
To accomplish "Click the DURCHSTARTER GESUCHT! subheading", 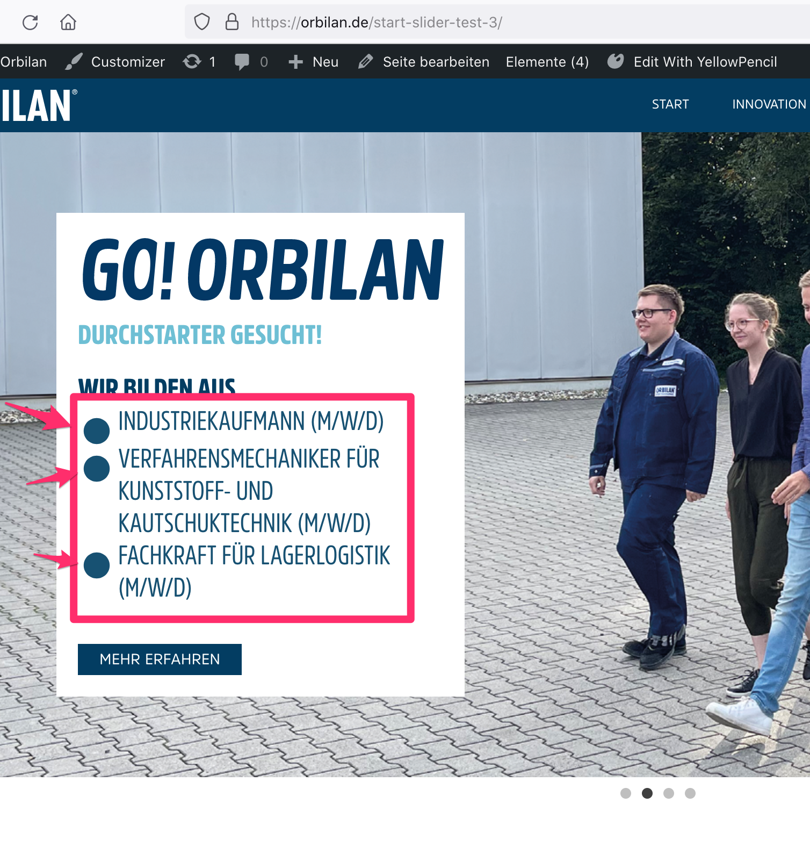I will 200,335.
